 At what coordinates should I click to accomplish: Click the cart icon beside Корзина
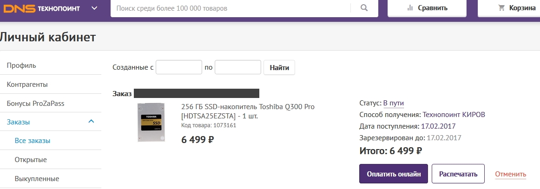tap(501, 8)
